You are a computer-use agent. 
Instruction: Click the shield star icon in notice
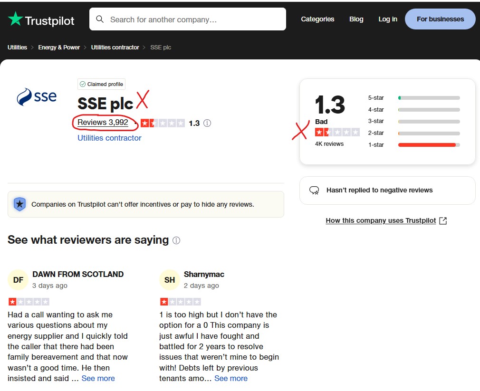[x=19, y=204]
